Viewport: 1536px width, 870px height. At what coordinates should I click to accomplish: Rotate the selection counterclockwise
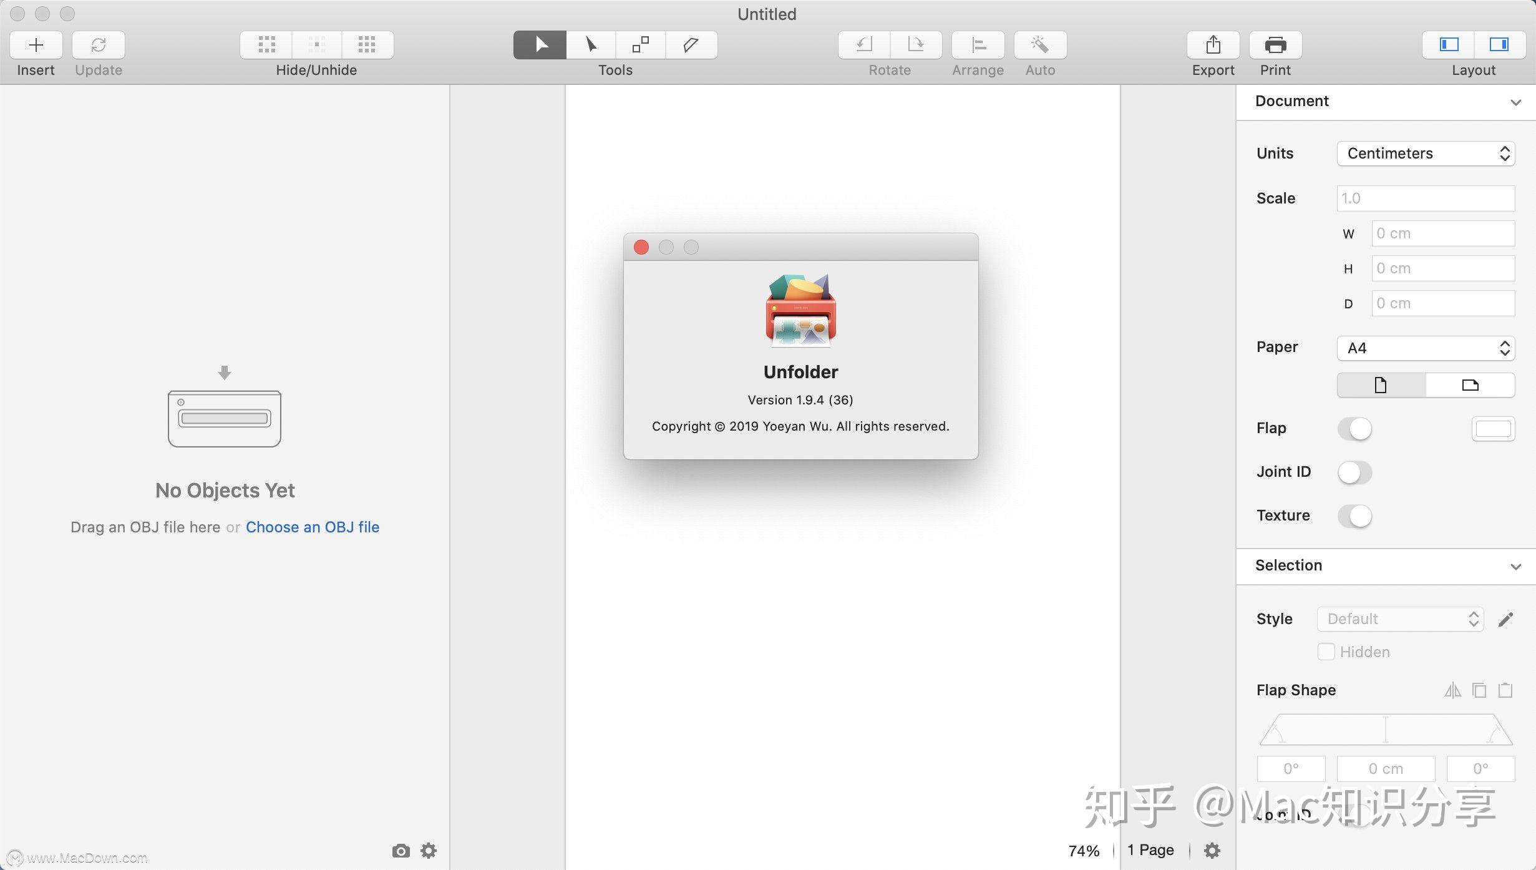[x=863, y=44]
